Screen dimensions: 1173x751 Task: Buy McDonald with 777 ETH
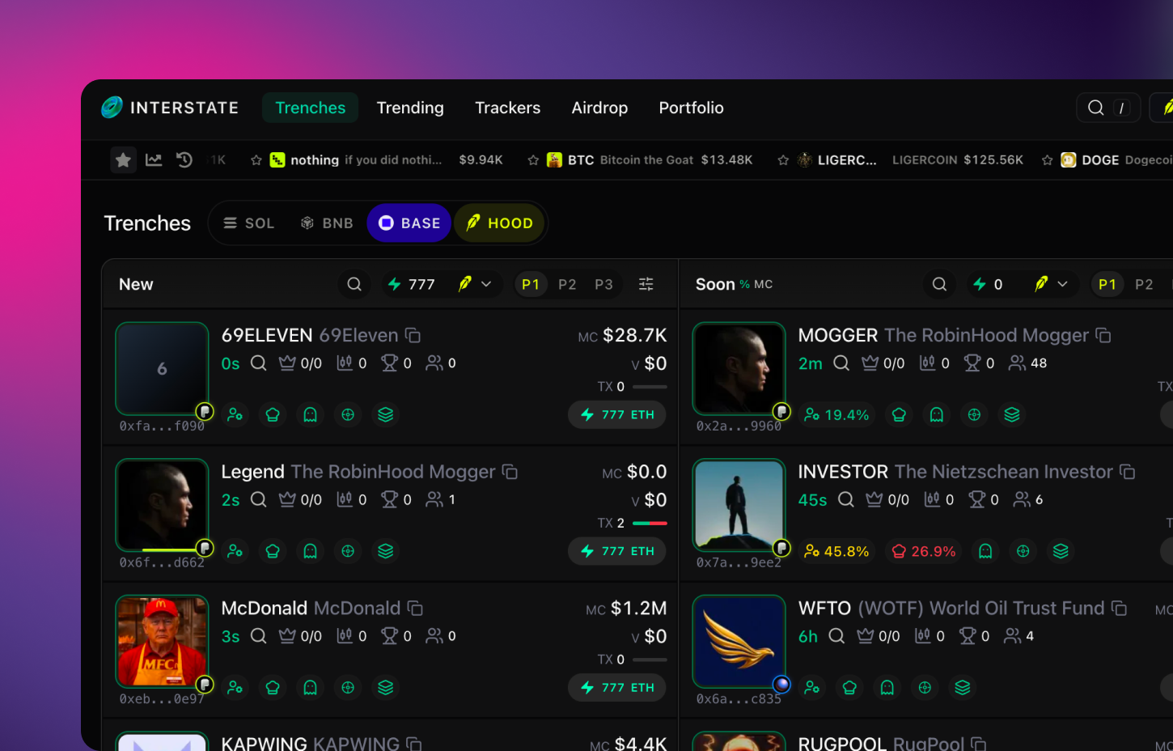(x=617, y=688)
